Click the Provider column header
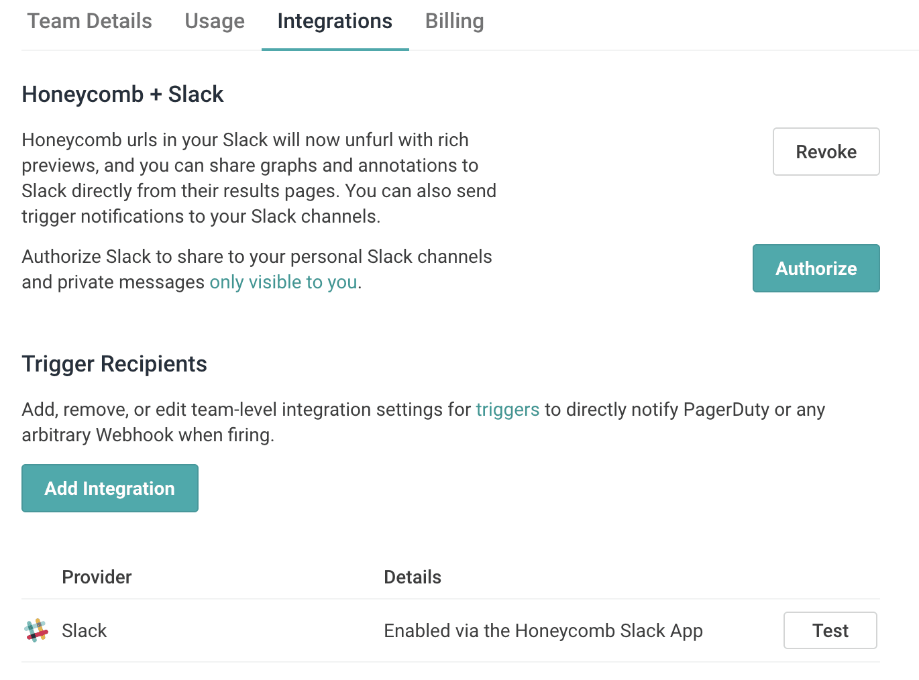 coord(97,577)
